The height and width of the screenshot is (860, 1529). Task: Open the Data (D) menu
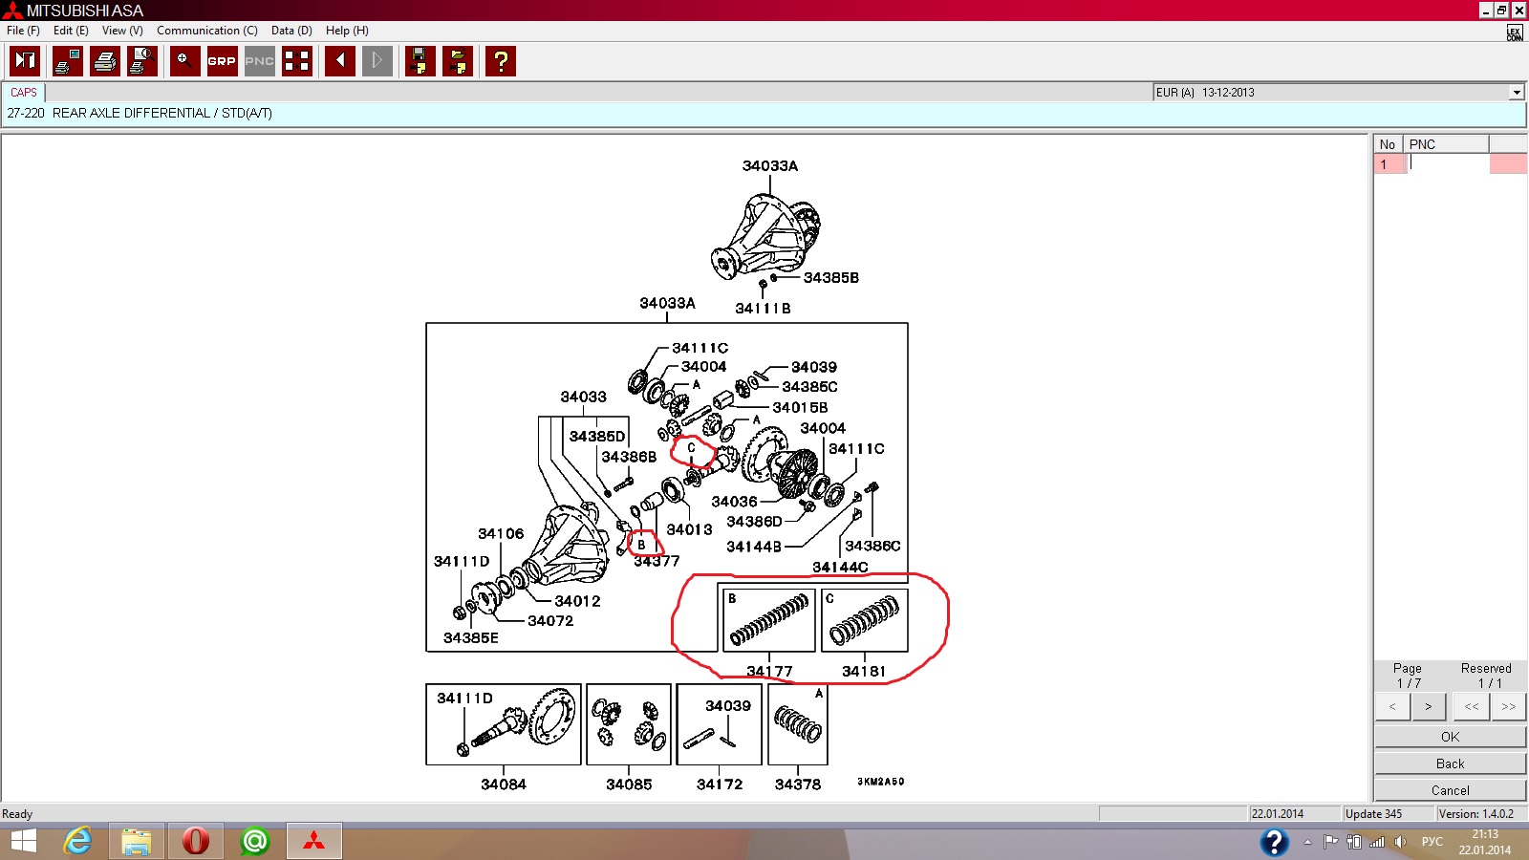click(x=291, y=31)
